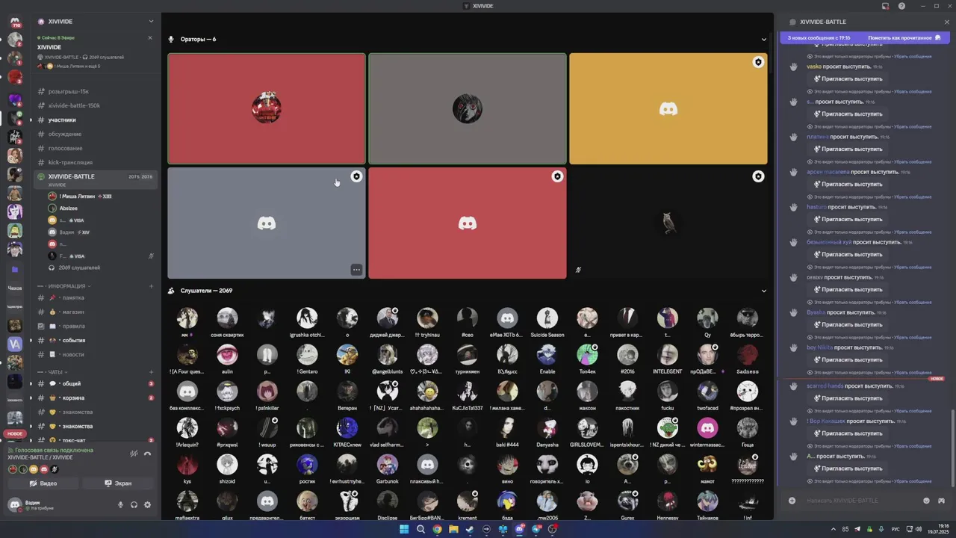
Task: Open attachment plus icon in message box
Action: click(792, 501)
